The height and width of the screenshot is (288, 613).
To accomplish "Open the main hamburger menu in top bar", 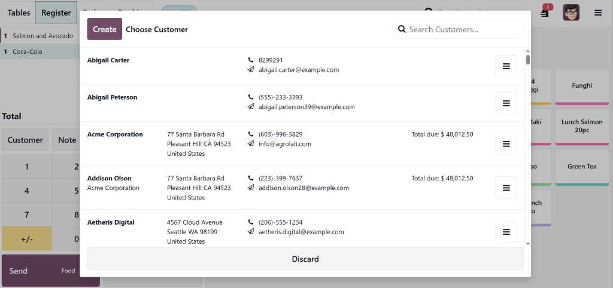I will coord(598,13).
